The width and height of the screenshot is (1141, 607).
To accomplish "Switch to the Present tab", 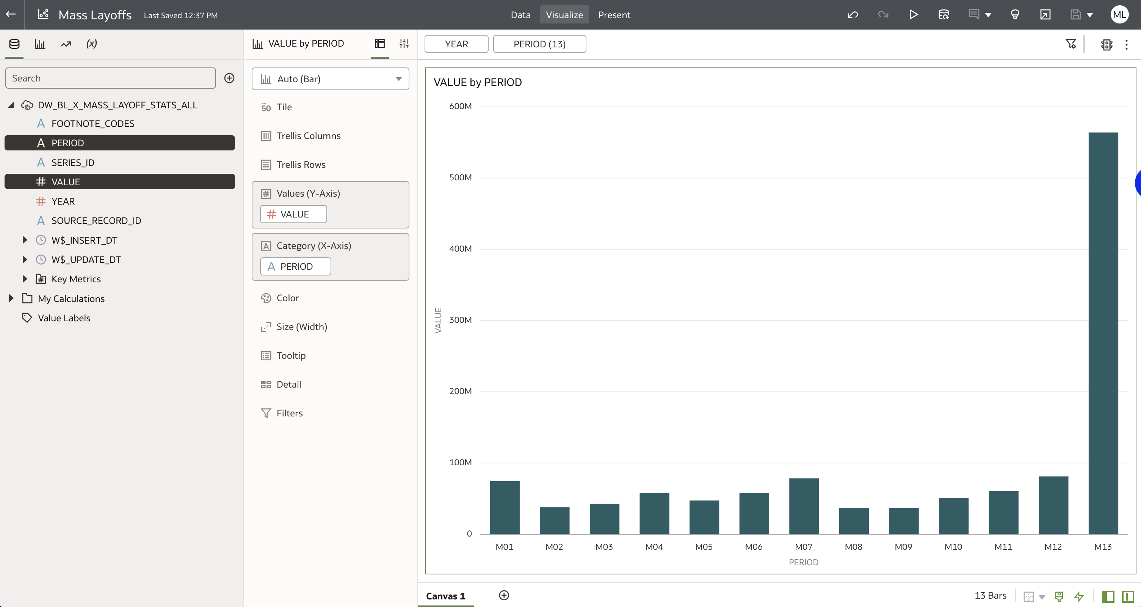I will tap(614, 15).
